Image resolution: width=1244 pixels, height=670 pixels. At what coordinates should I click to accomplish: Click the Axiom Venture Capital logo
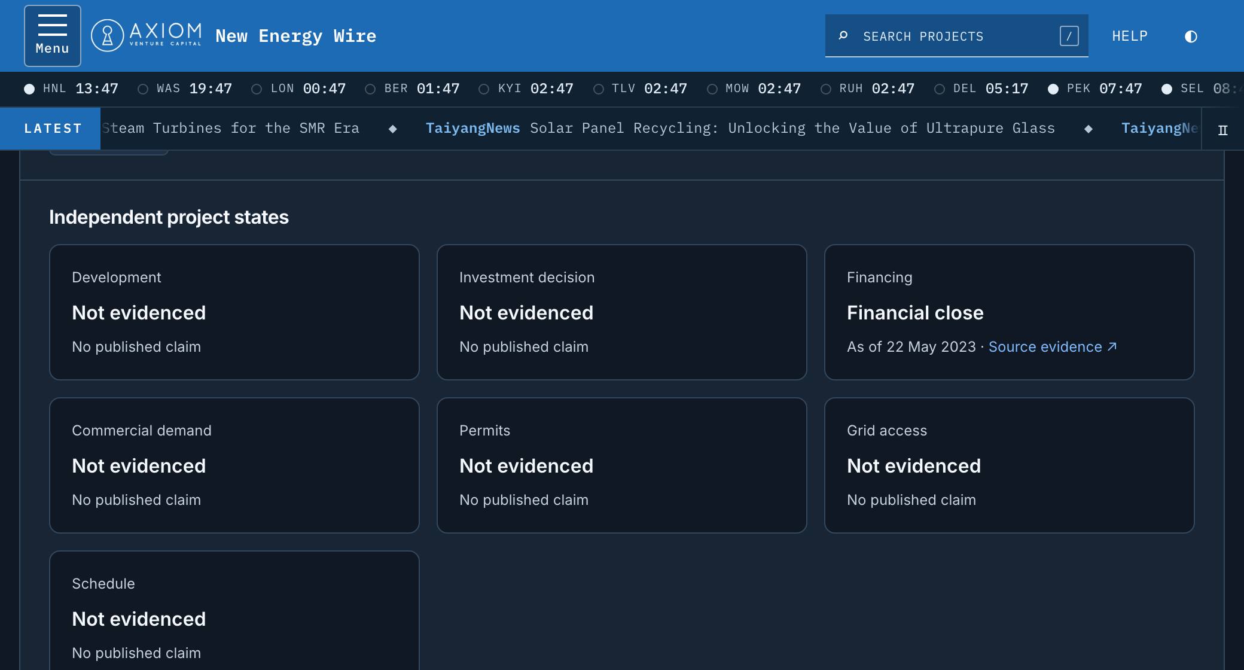[x=147, y=36]
